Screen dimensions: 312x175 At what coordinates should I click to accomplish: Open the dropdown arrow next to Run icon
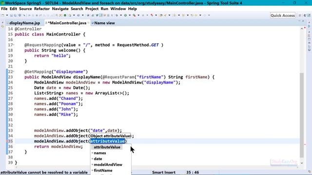(x=130, y=15)
